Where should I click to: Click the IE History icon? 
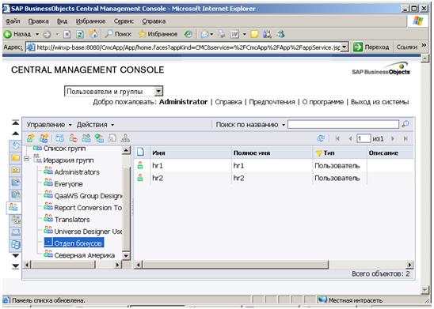pyautogui.click(x=188, y=34)
